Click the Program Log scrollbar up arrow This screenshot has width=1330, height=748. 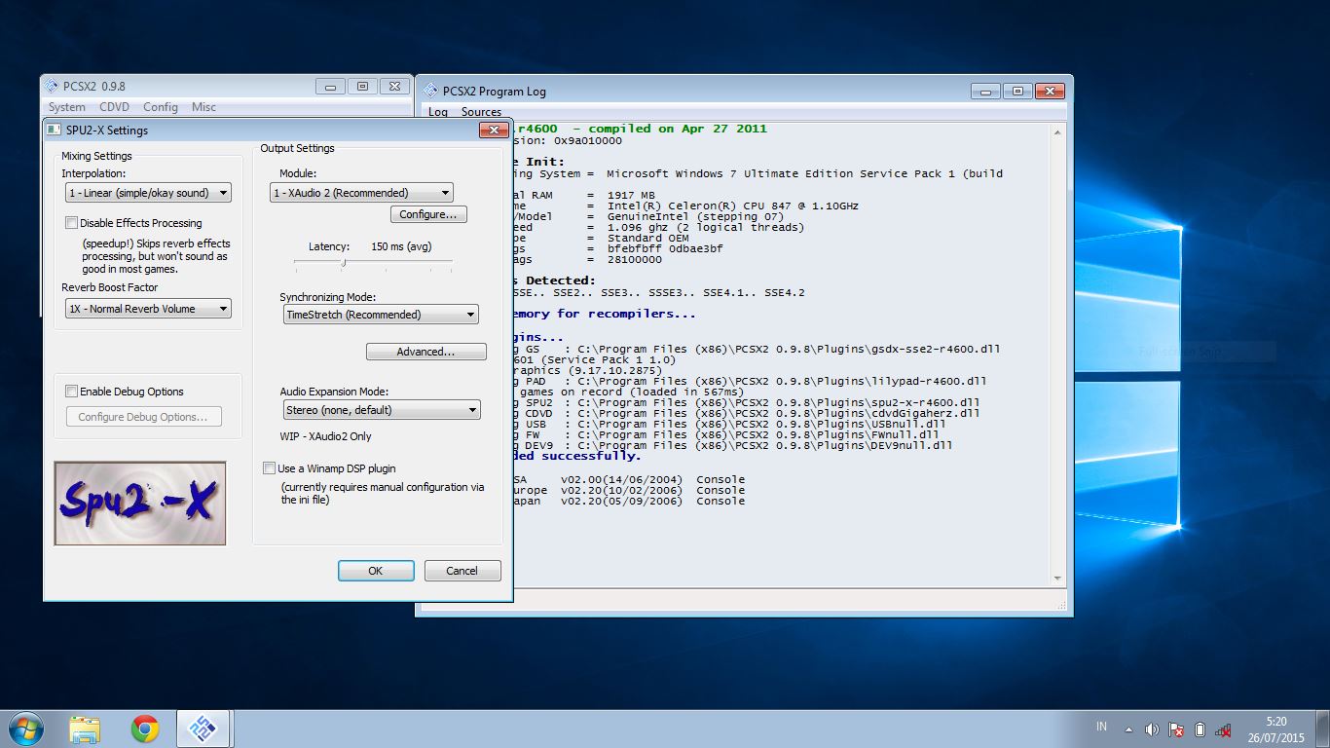1059,133
